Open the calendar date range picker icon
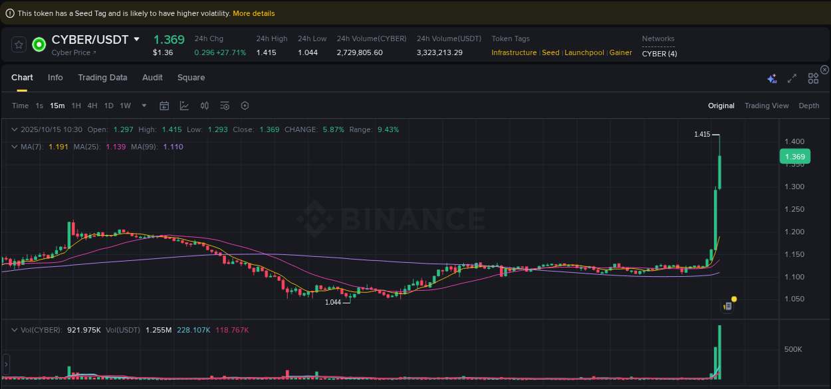Image resolution: width=831 pixels, height=389 pixels. [164, 106]
